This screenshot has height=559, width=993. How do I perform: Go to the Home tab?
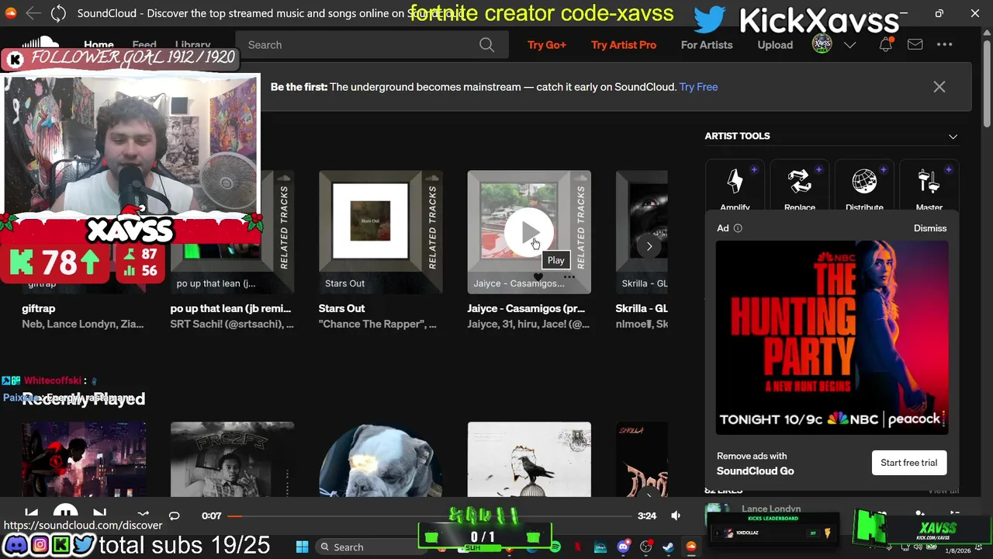99,44
